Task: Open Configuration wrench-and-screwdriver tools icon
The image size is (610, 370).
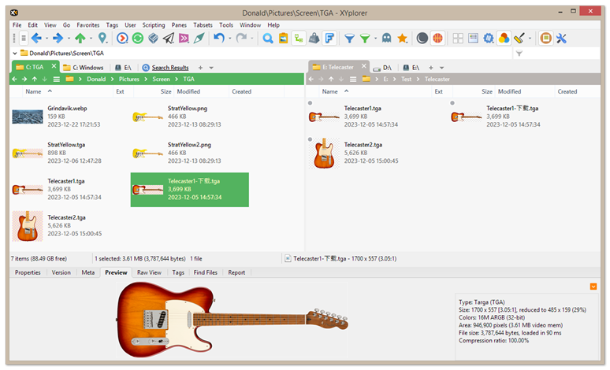Action: click(561, 38)
